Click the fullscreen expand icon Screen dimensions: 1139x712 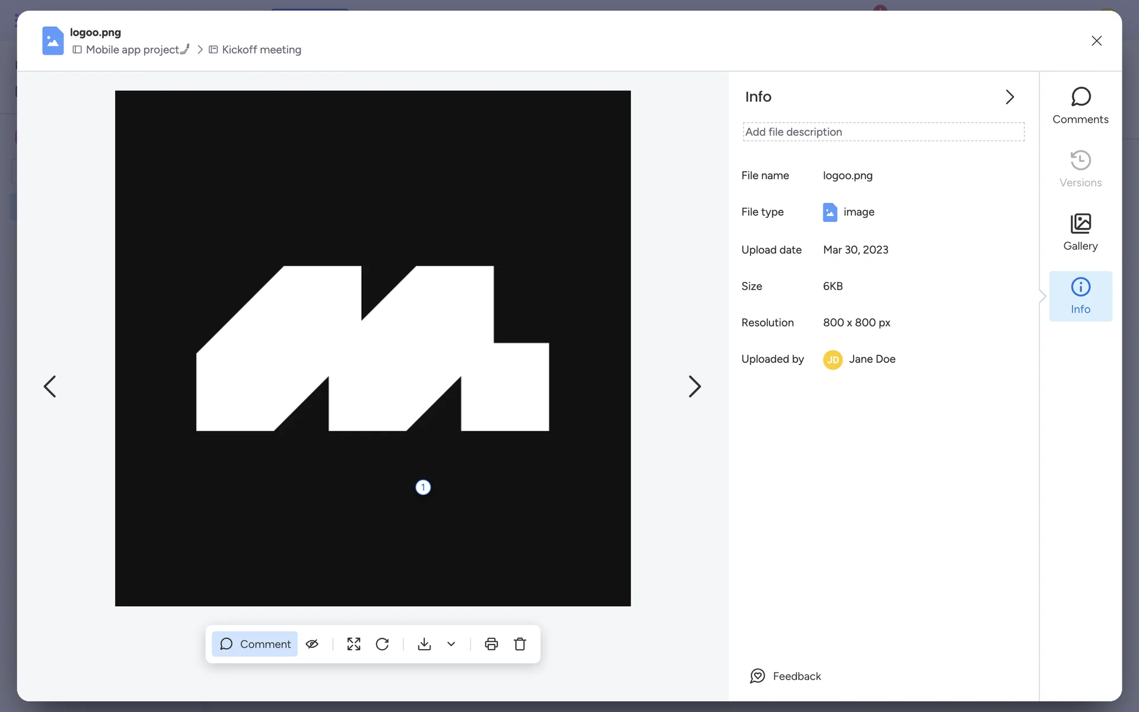point(354,644)
